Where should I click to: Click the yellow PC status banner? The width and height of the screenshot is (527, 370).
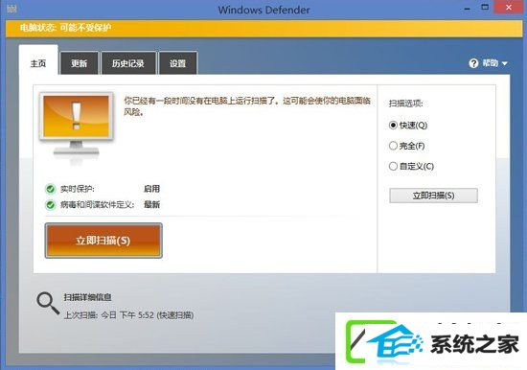point(263,28)
